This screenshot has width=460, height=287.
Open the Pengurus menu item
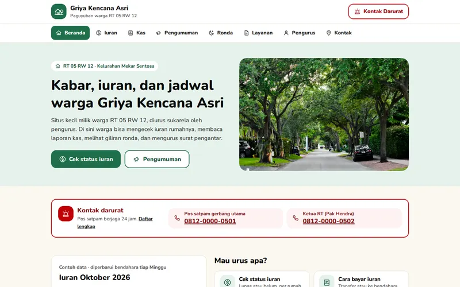coord(300,33)
